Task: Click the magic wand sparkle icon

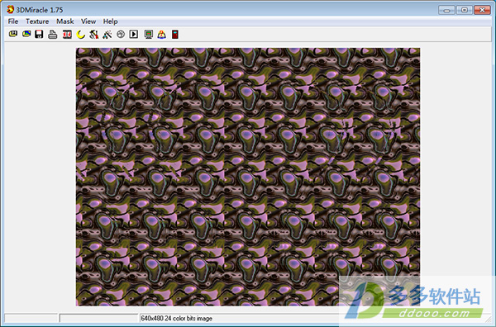Action: 107,34
